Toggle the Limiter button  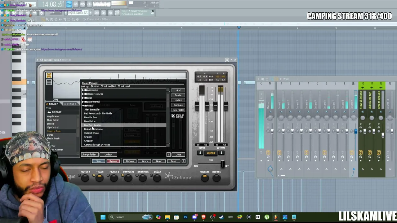tap(211, 153)
